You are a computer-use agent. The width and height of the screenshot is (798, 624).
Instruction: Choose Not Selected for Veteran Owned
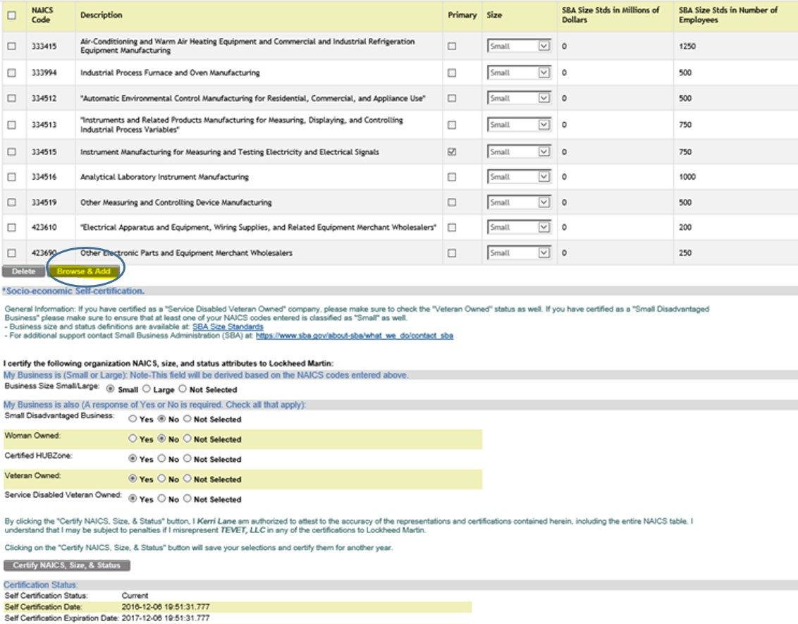187,479
